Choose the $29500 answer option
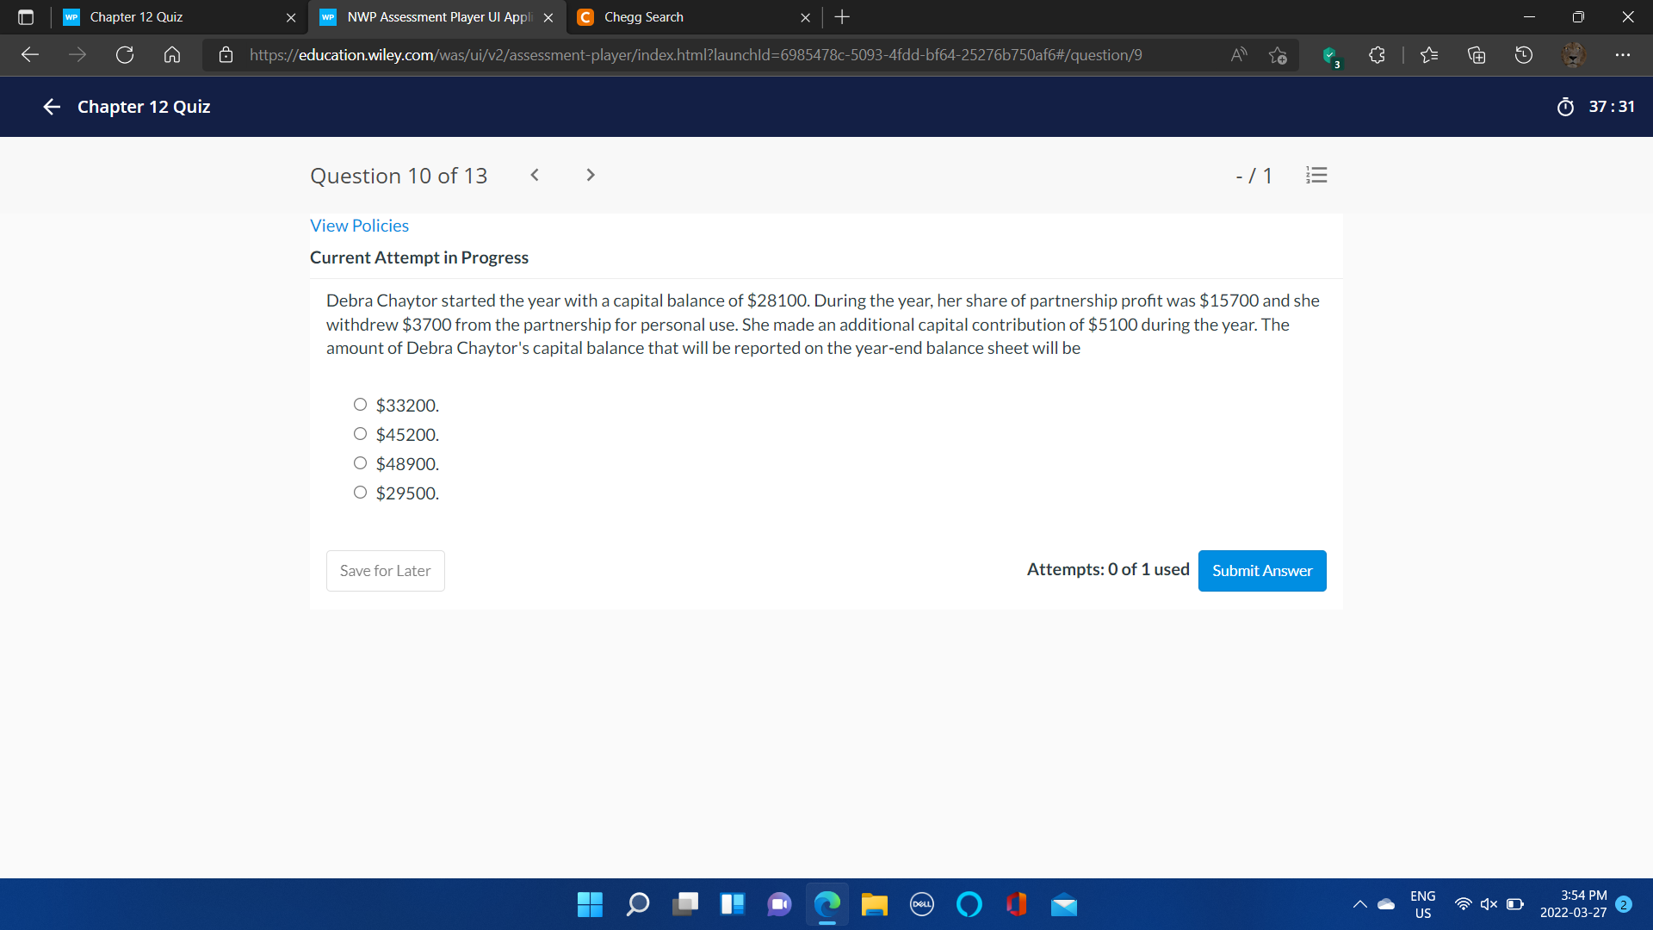This screenshot has width=1653, height=930. click(360, 493)
